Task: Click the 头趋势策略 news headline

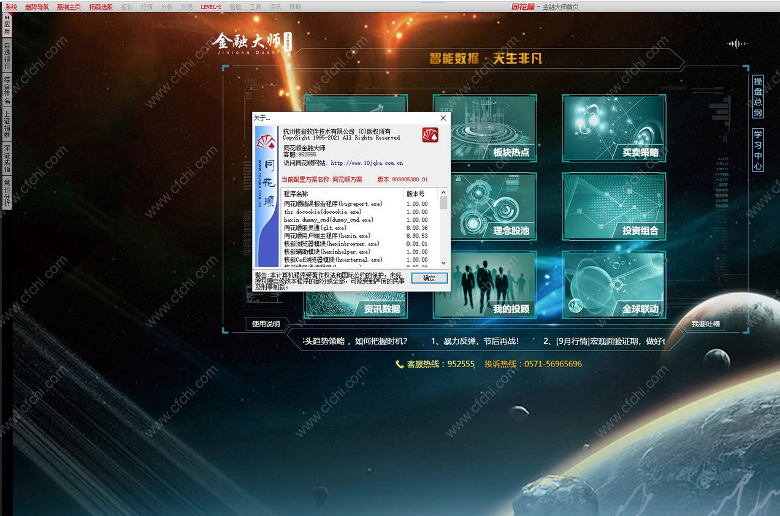Action: coord(355,341)
